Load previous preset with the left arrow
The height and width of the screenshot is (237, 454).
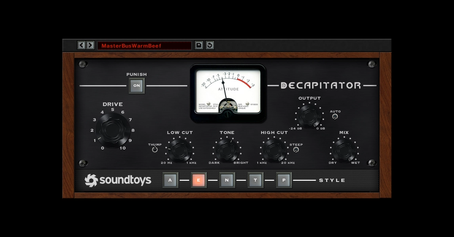click(82, 45)
